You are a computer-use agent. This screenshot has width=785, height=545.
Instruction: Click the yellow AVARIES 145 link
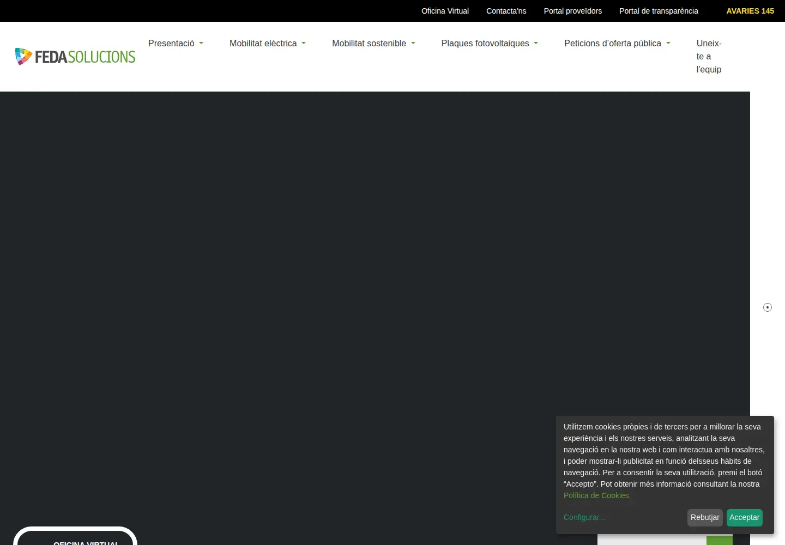[750, 11]
